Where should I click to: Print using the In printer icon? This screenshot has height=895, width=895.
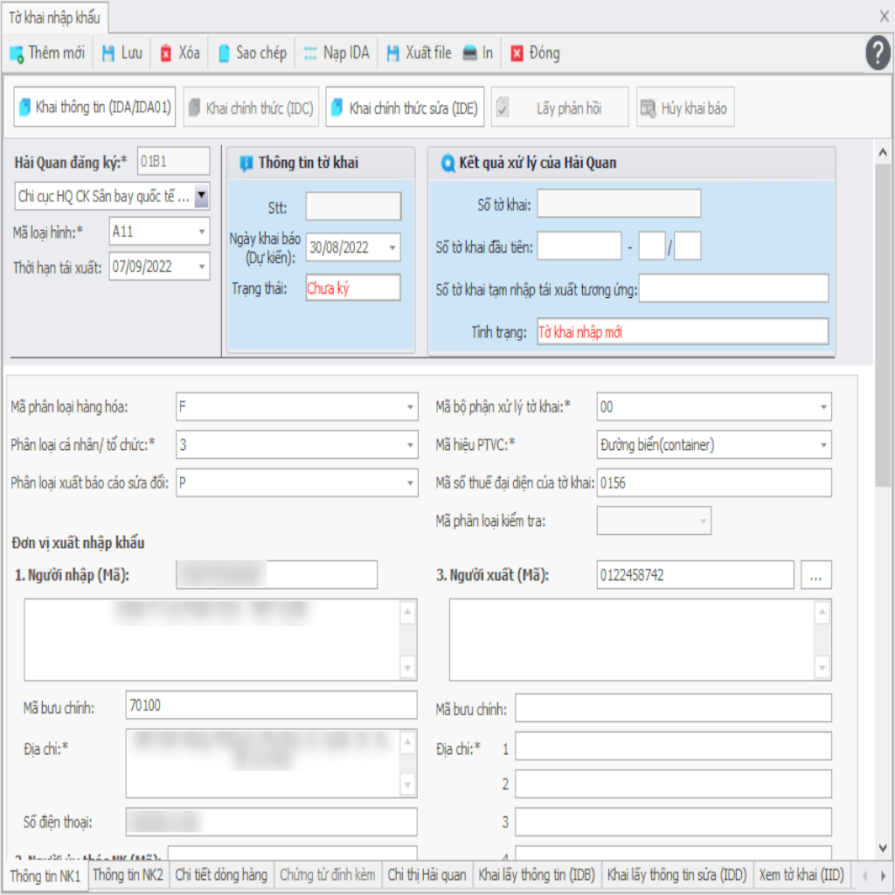coord(470,53)
